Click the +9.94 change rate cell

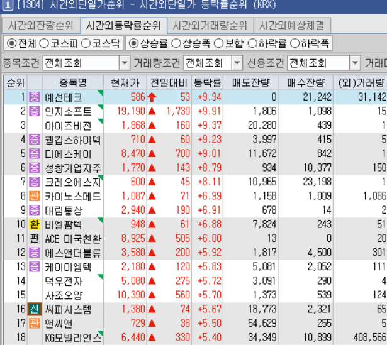pos(210,97)
